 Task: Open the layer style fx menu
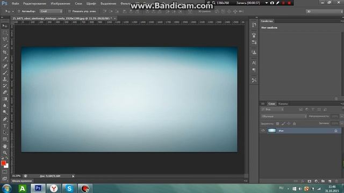(x=303, y=181)
